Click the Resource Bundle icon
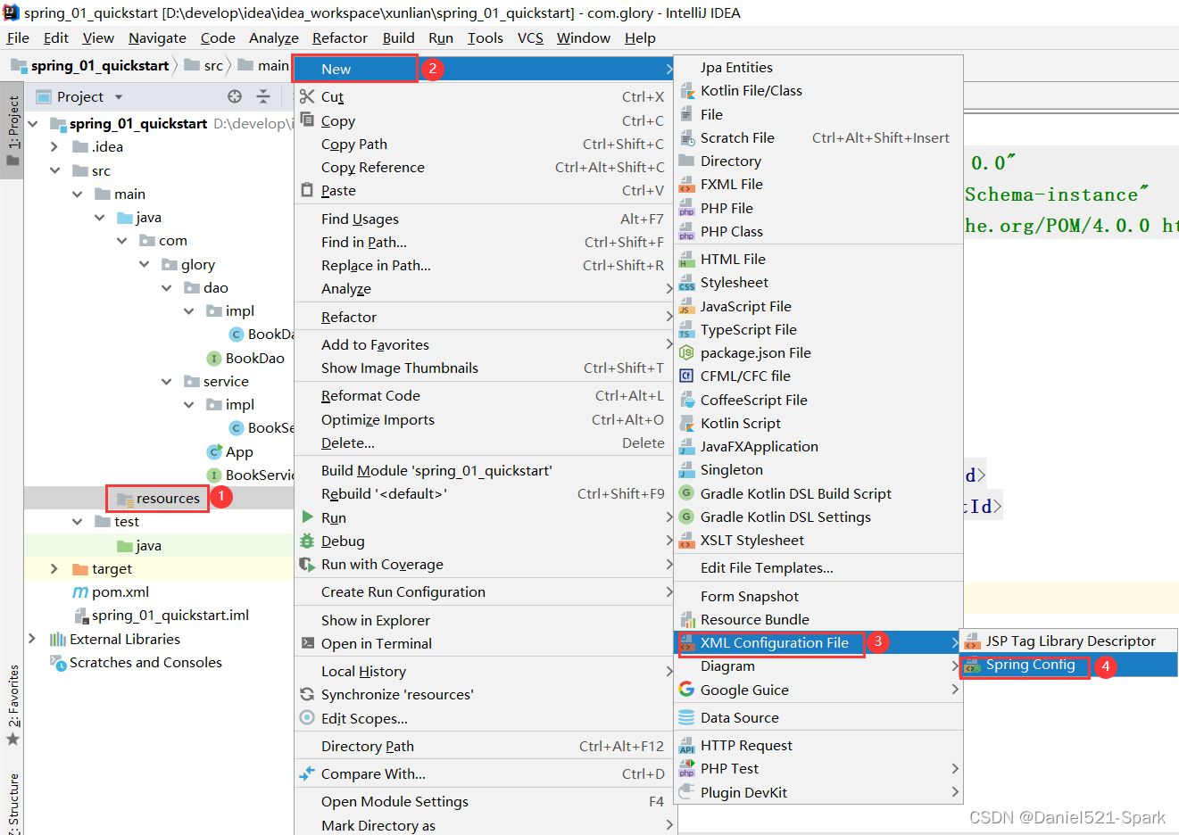The image size is (1179, 835). (x=686, y=620)
